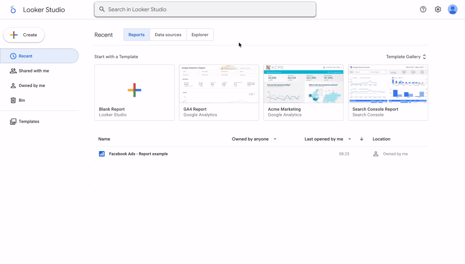
Task: Click the Create button
Action: 24,35
